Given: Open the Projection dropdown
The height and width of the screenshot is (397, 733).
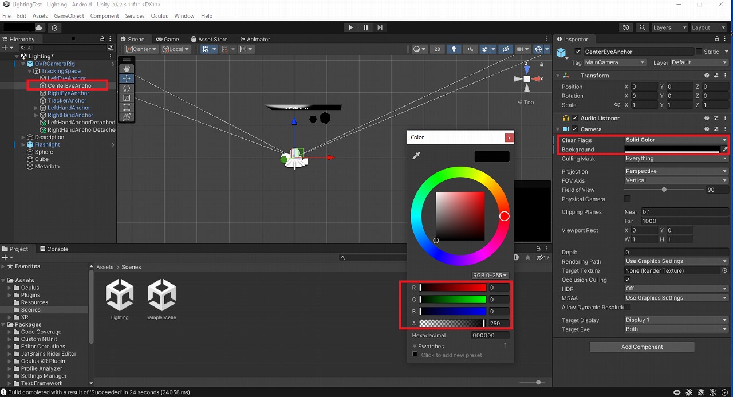Looking at the screenshot, I should tap(676, 171).
